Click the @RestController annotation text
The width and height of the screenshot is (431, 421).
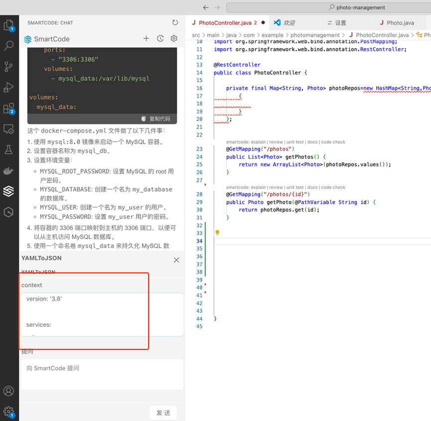point(237,65)
